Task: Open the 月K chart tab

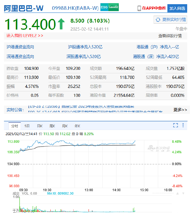Action: [x=65, y=126]
